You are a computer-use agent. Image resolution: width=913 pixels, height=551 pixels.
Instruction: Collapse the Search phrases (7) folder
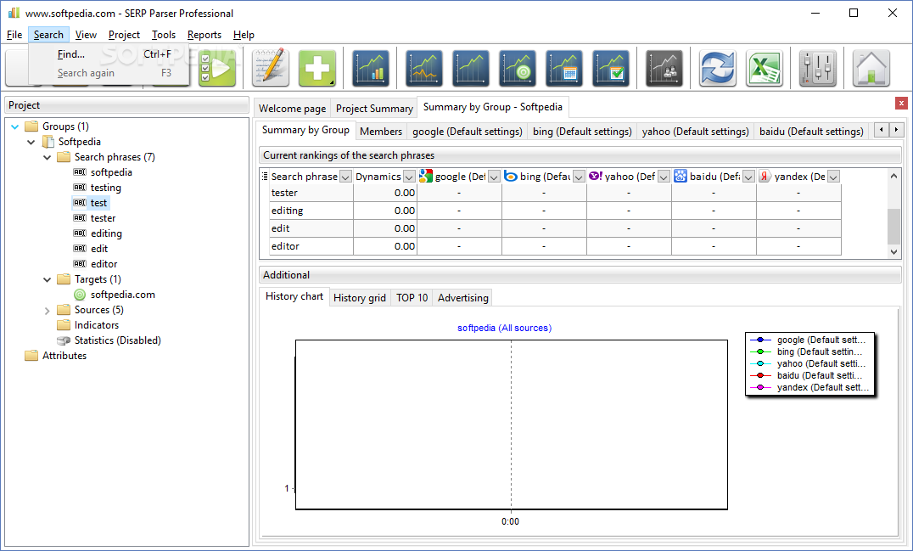[48, 157]
